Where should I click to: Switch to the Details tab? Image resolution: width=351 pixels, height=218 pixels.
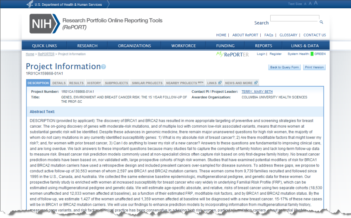click(59, 83)
